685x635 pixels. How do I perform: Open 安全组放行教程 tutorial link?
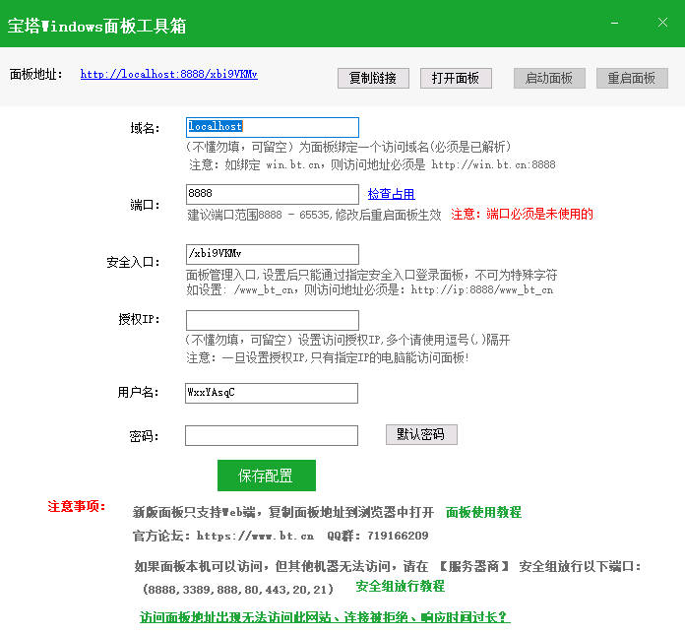click(x=401, y=586)
